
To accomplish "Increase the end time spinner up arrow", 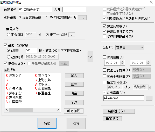I will coord(148,62).
